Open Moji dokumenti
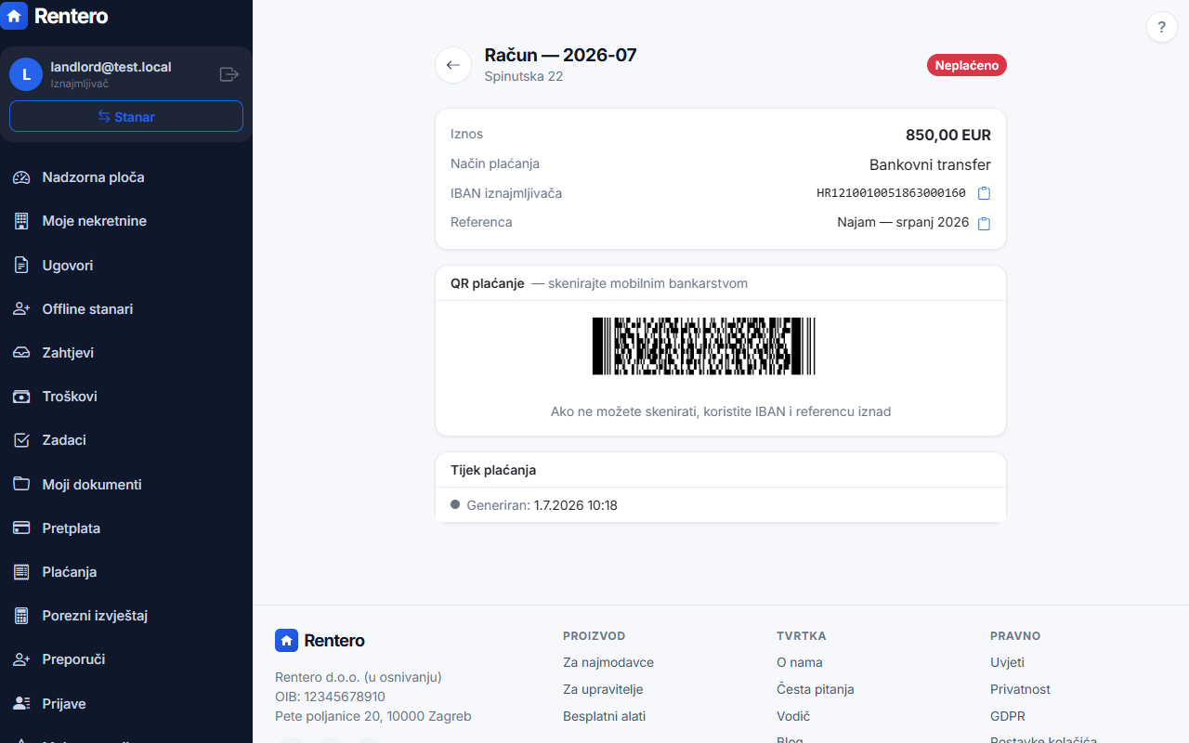This screenshot has height=743, width=1189. coord(126,484)
